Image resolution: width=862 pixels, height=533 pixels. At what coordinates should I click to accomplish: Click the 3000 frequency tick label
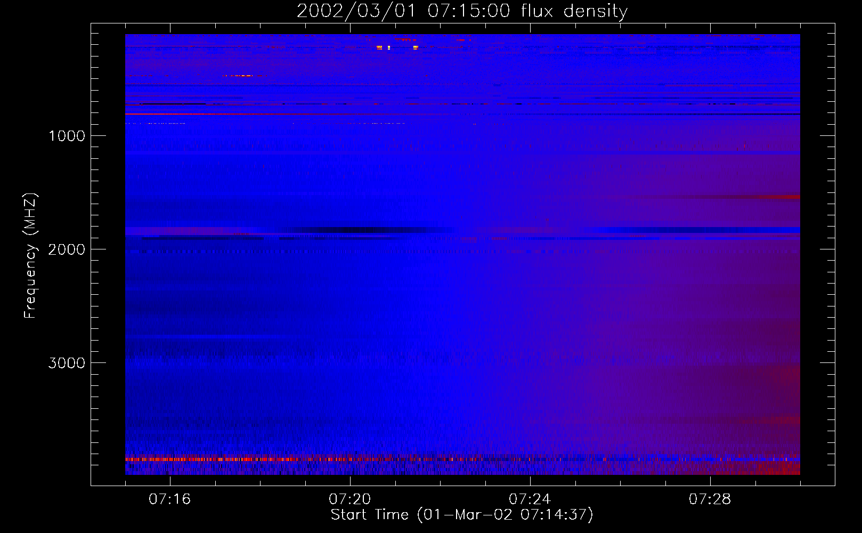[x=67, y=363]
